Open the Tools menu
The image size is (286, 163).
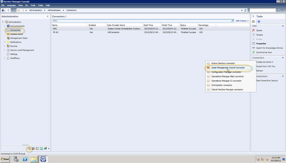coord(33,5)
